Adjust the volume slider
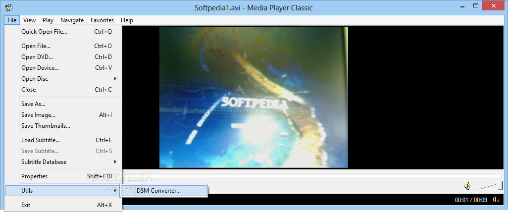The width and height of the screenshot is (508, 212). tap(490, 186)
